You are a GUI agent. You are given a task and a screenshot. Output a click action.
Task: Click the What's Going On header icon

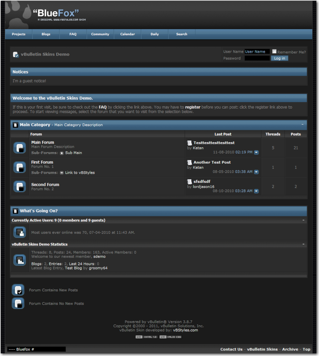coord(15,211)
